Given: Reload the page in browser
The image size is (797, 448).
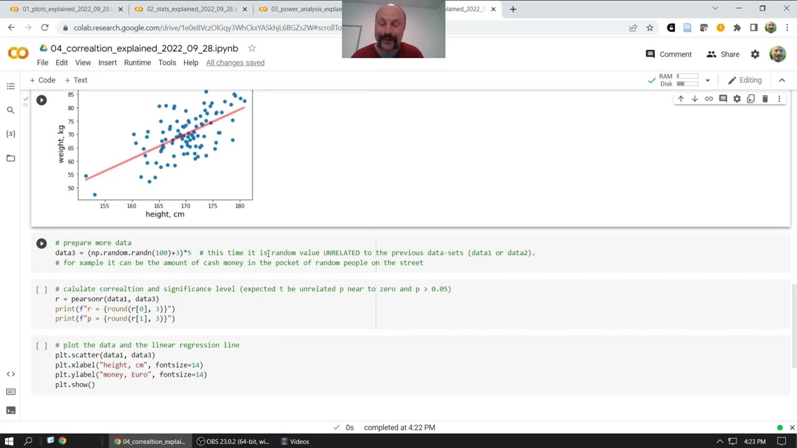Looking at the screenshot, I should click(x=45, y=27).
